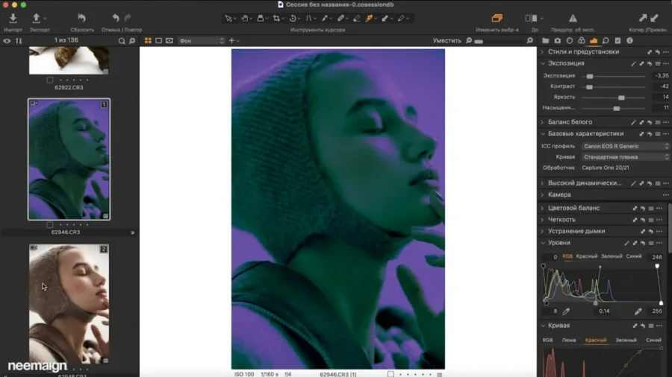Select the rotate tool in cursor tools
The width and height of the screenshot is (672, 377).
[x=293, y=19]
